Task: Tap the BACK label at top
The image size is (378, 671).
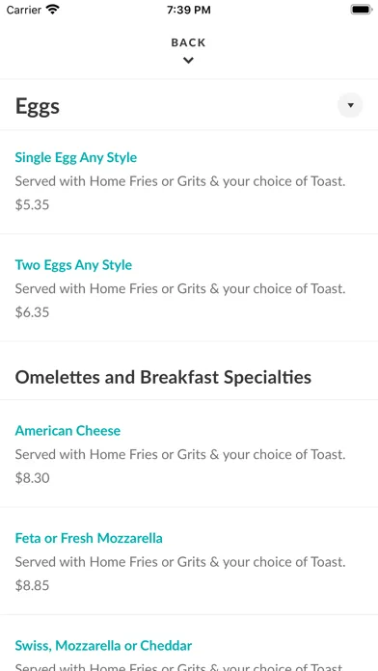Action: [188, 42]
